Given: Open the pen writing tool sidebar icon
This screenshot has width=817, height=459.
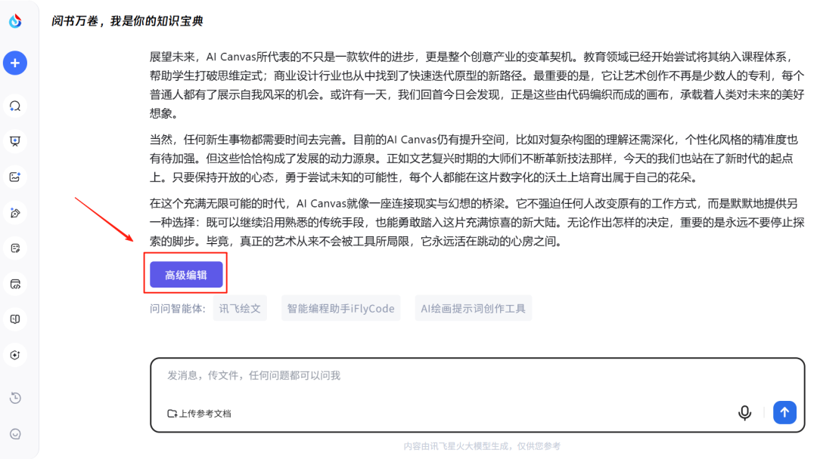Looking at the screenshot, I should (15, 213).
